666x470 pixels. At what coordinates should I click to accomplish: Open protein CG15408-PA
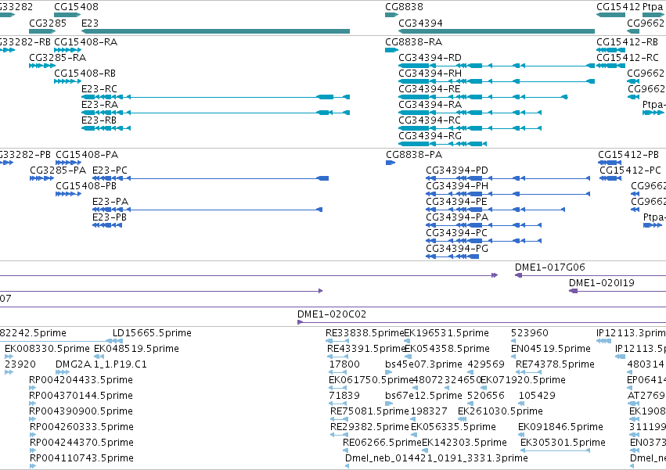(87, 155)
